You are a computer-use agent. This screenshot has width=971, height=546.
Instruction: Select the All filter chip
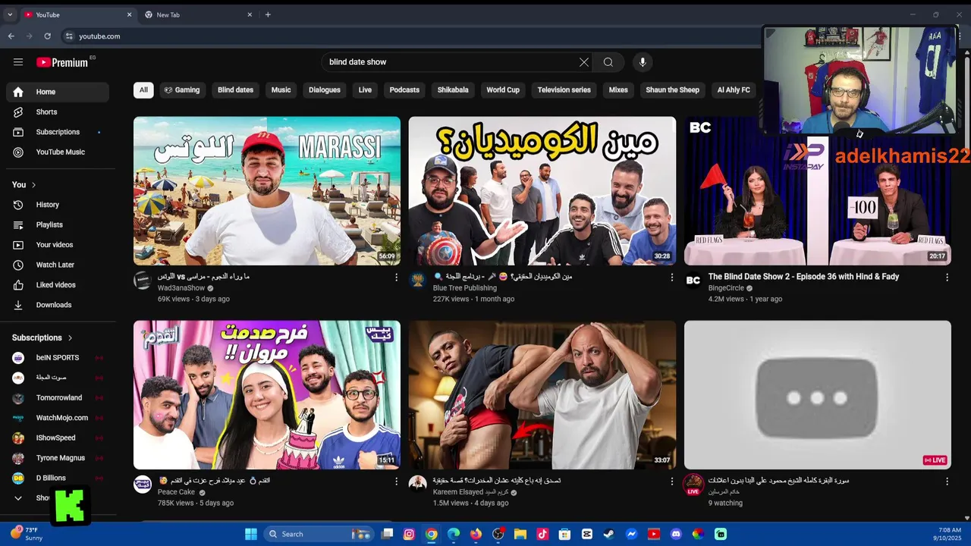(x=143, y=90)
